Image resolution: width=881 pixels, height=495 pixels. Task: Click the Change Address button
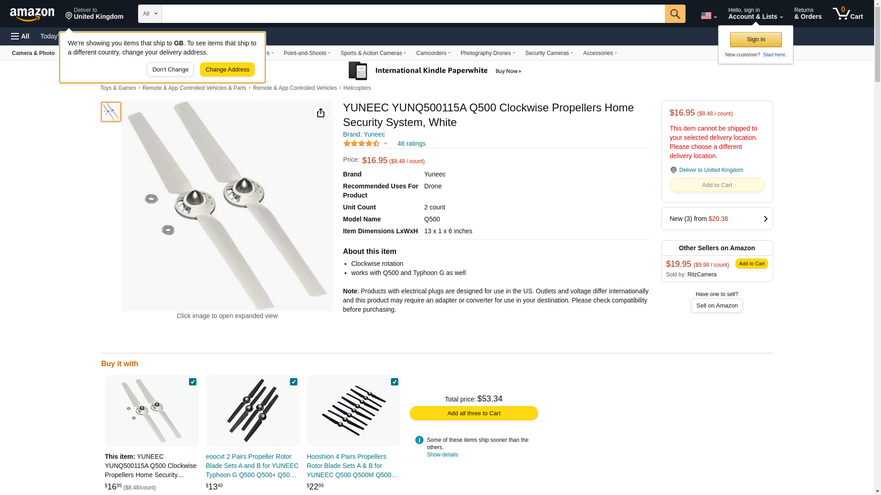(x=227, y=70)
